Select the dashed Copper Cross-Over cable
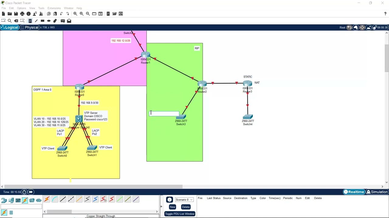The image size is (389, 218). (x=71, y=199)
